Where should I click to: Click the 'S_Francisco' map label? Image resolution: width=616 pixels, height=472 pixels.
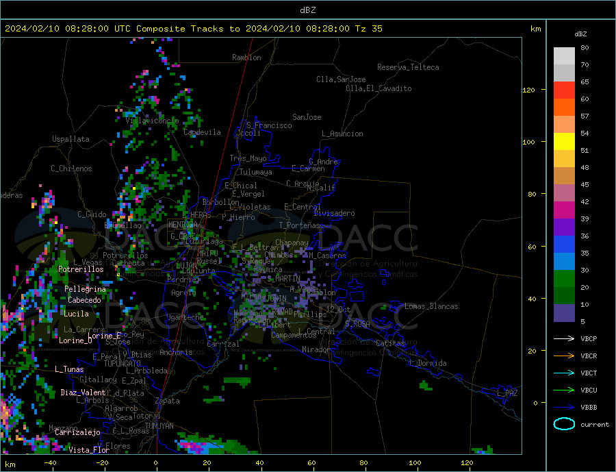269,125
